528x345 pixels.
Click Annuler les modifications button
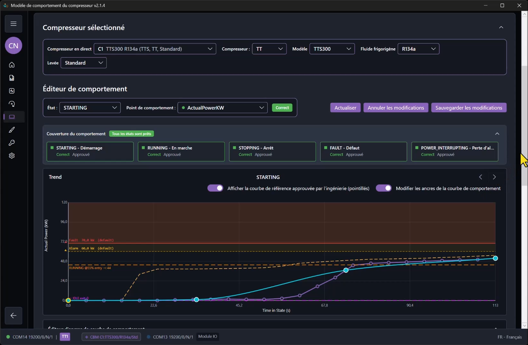(x=396, y=108)
